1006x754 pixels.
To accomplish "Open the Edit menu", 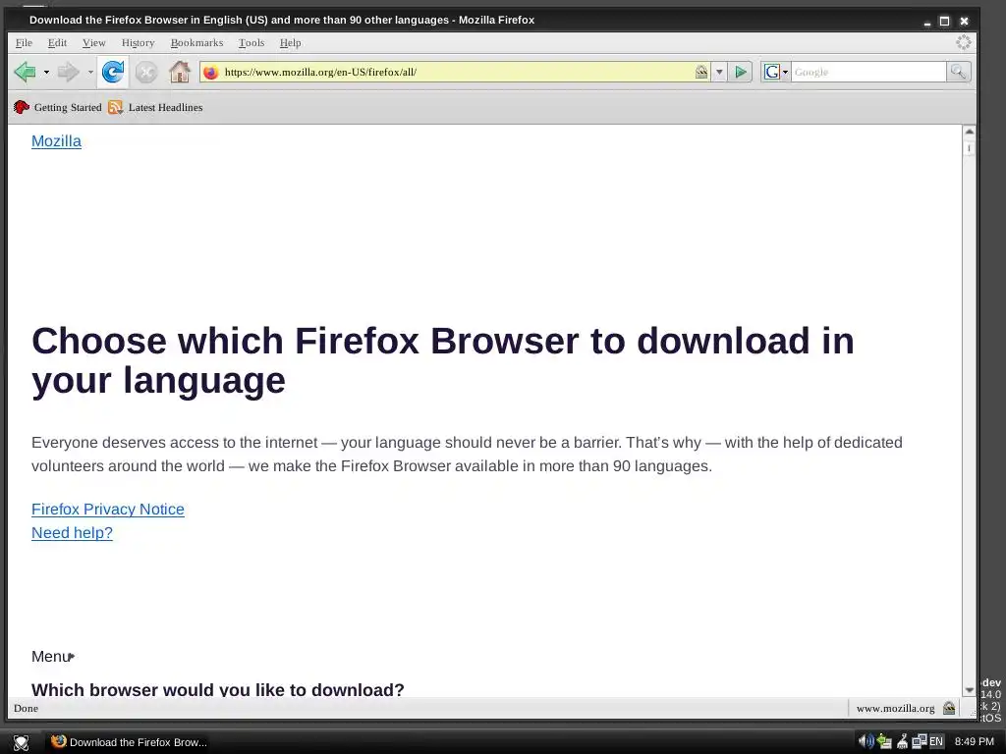I will 57,43.
